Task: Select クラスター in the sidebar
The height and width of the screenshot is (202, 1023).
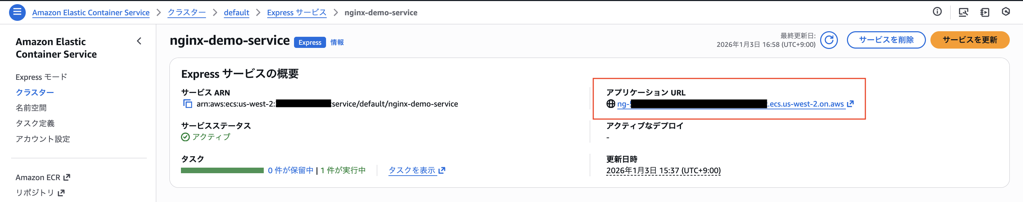Action: pyautogui.click(x=34, y=92)
